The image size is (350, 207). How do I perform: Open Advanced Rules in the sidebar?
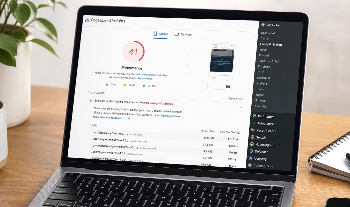(x=268, y=61)
